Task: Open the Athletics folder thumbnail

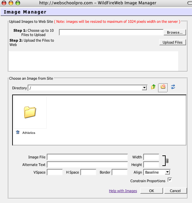Action: [x=30, y=112]
